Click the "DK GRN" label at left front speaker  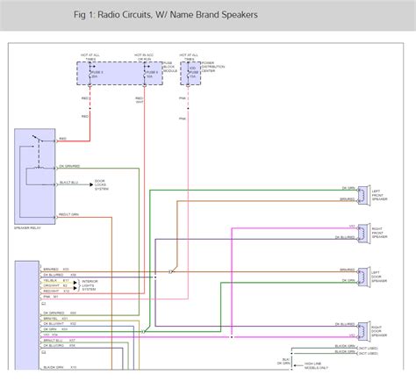tap(348, 188)
